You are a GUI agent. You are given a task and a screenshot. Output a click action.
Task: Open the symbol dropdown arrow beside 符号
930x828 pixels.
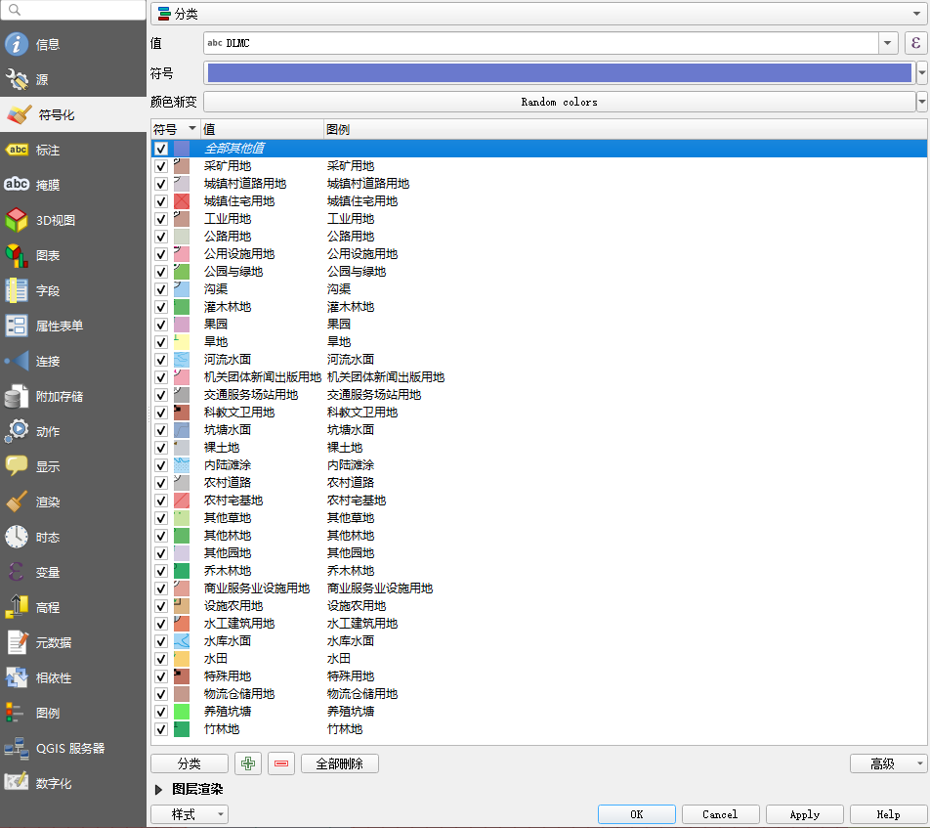pos(922,73)
